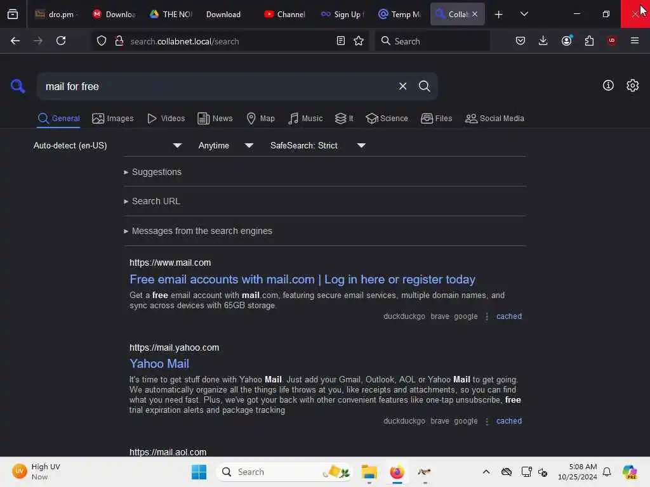Close the active Collab tab
This screenshot has height=487, width=650.
tap(475, 14)
